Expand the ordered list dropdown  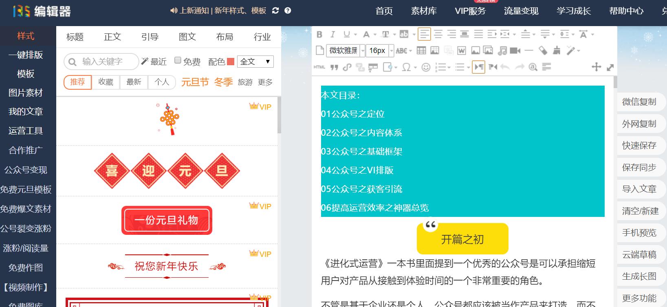(449, 67)
